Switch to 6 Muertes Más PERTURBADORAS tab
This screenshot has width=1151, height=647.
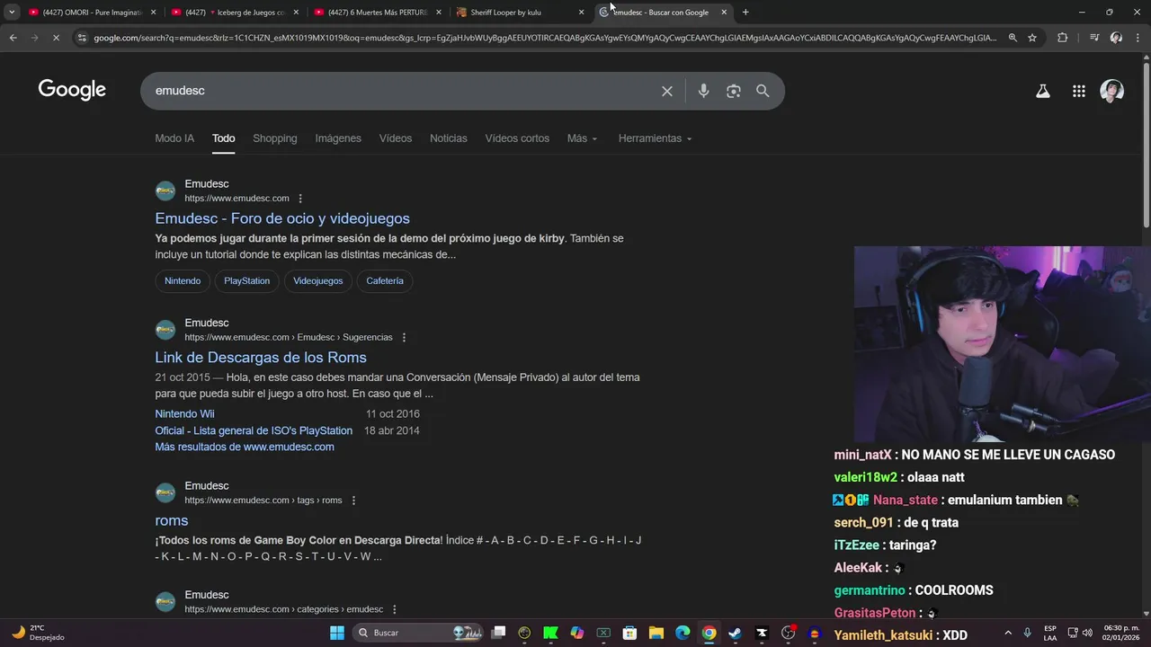click(378, 12)
